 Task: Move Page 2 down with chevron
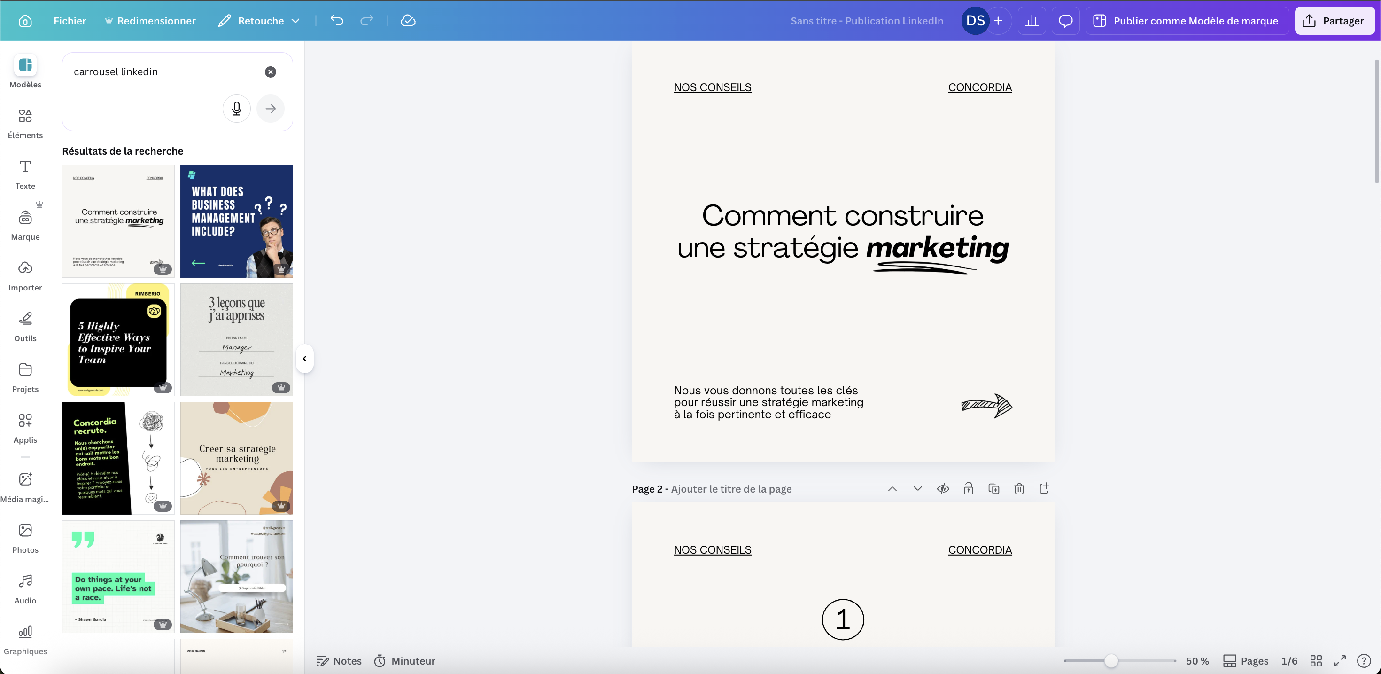coord(917,488)
